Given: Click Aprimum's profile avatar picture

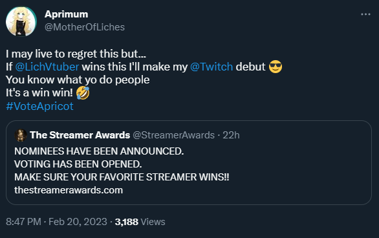Looking at the screenshot, I should click(21, 21).
